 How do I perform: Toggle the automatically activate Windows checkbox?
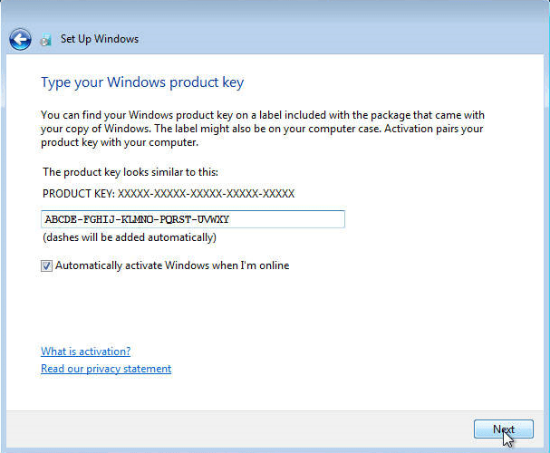pyautogui.click(x=47, y=266)
